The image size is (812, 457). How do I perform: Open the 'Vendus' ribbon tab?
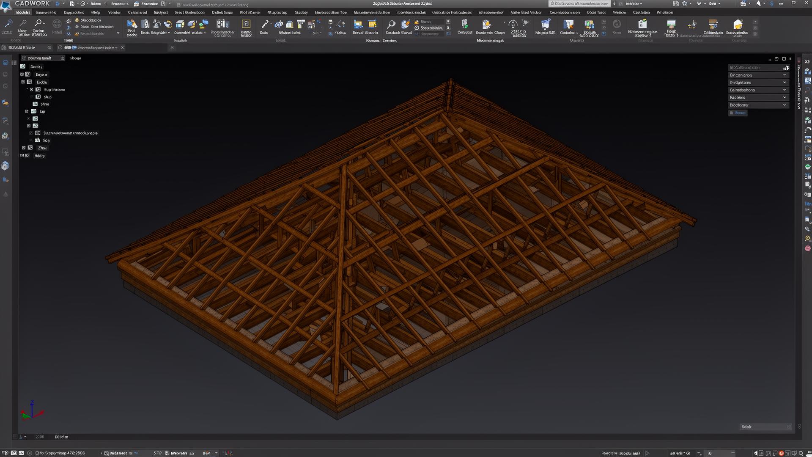tap(114, 12)
